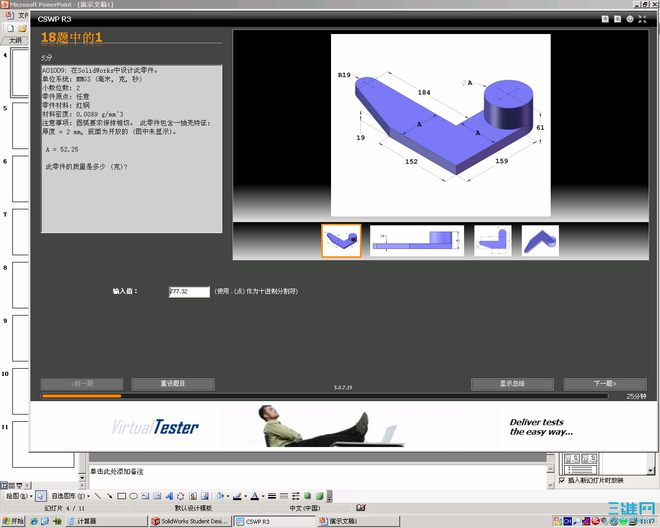Launch Internet Explorer from the quick launch bar

(34, 521)
